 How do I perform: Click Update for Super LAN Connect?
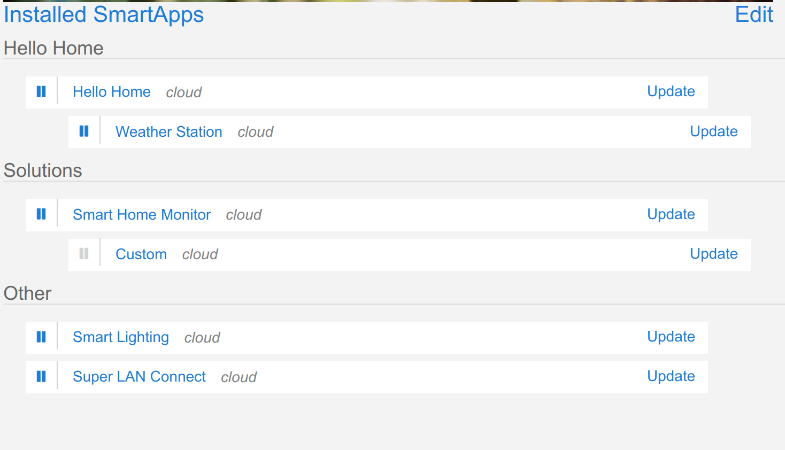(671, 376)
